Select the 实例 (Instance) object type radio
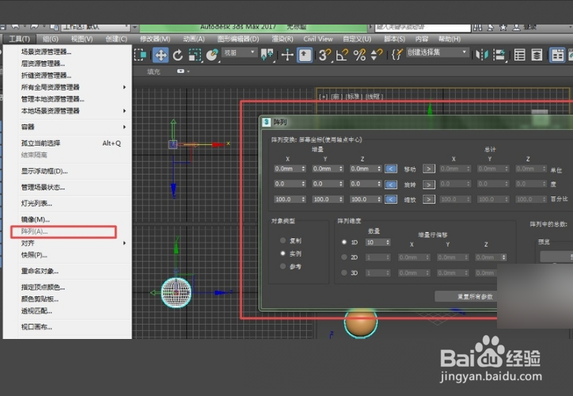Image resolution: width=573 pixels, height=396 pixels. point(283,253)
